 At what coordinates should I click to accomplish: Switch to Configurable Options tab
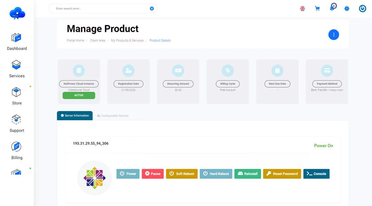(x=113, y=116)
